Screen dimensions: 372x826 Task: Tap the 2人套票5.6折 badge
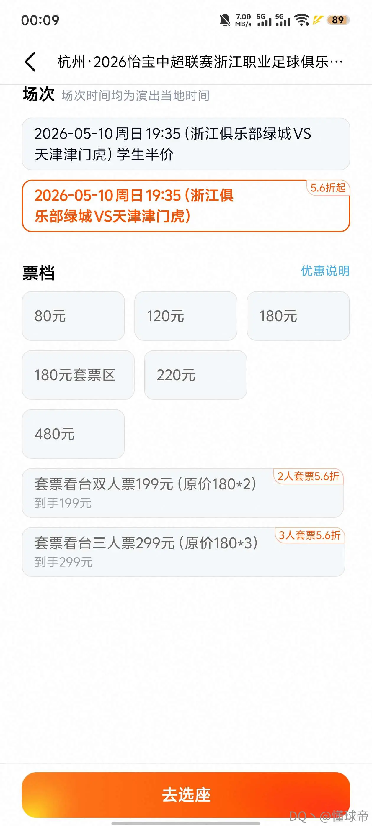click(x=308, y=476)
